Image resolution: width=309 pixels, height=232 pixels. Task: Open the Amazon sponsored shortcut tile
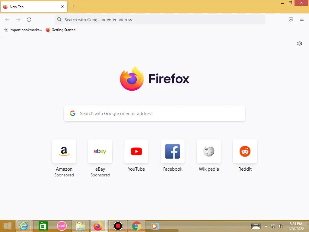tap(64, 152)
